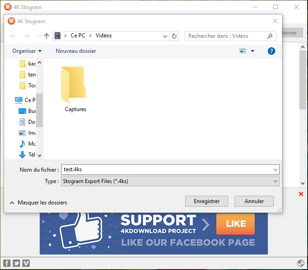Click the main window scrollbar down arrow
Viewport: 308px width, 270px height.
[303, 183]
